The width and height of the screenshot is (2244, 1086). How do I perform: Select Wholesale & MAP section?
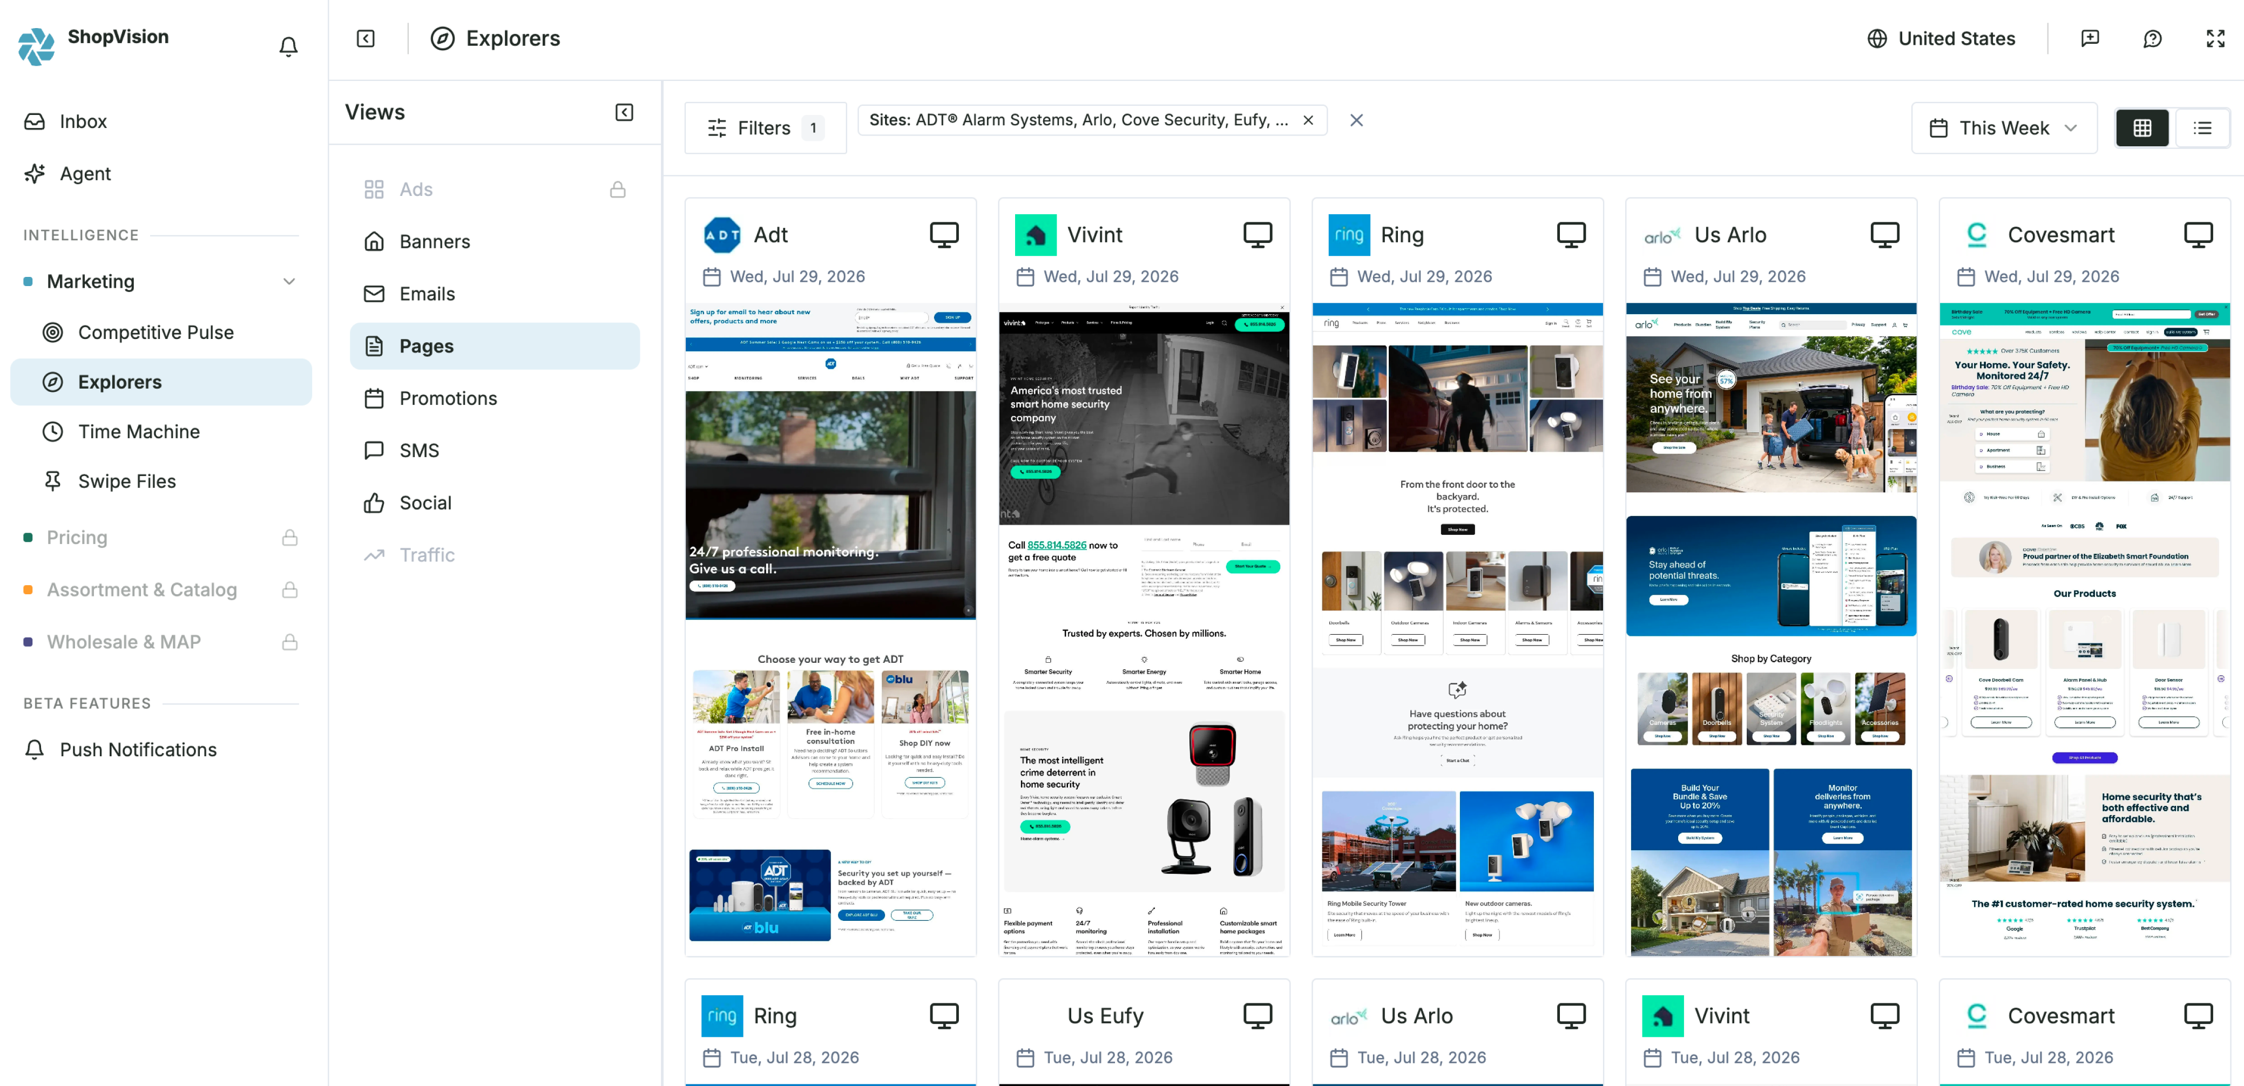coord(124,642)
